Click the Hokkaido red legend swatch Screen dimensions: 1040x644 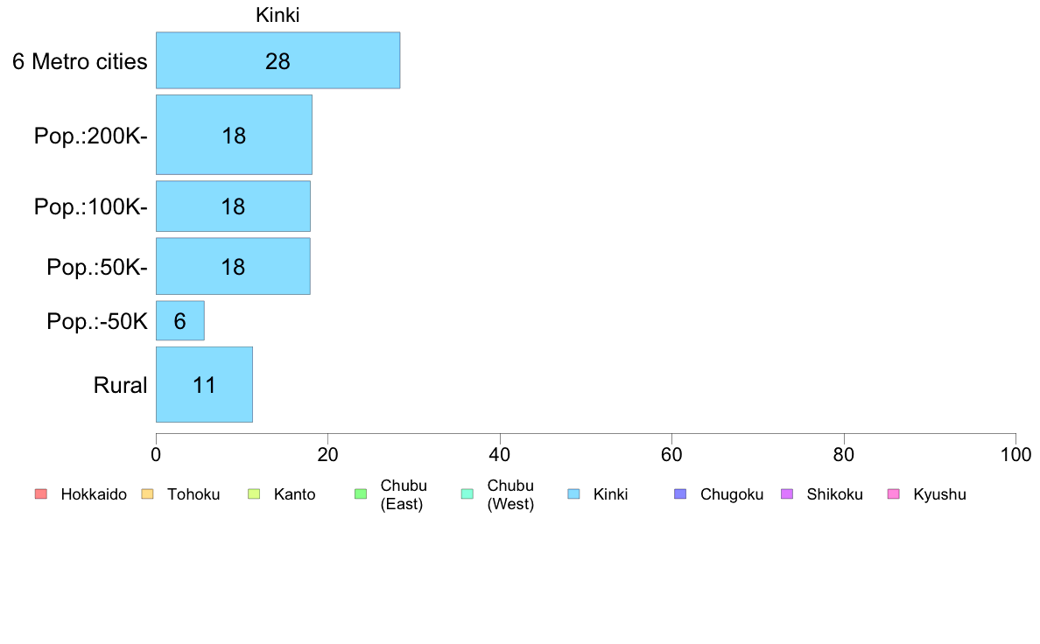[41, 494]
